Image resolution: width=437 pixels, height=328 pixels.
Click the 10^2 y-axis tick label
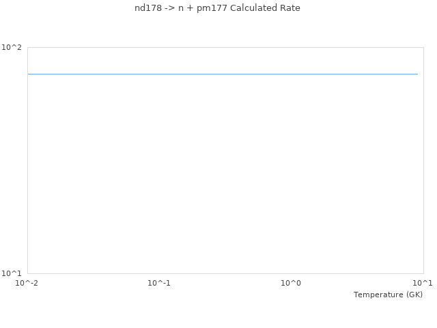click(x=12, y=47)
